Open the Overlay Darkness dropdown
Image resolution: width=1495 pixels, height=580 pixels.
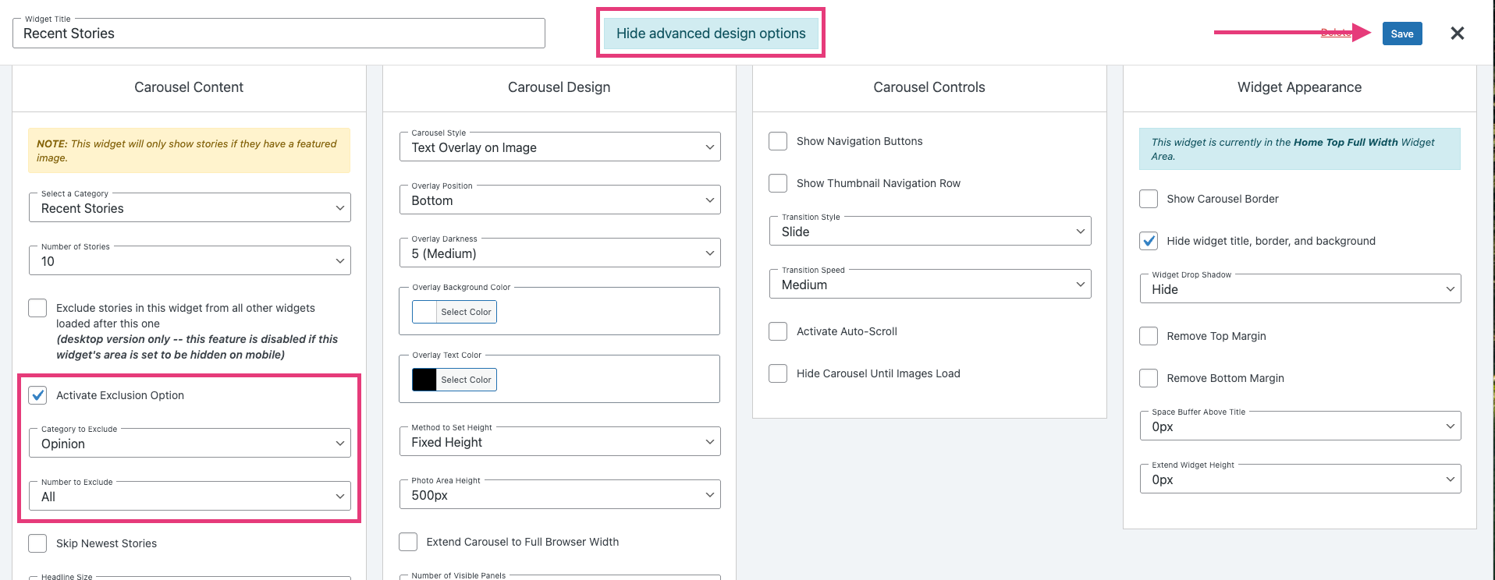click(x=559, y=253)
